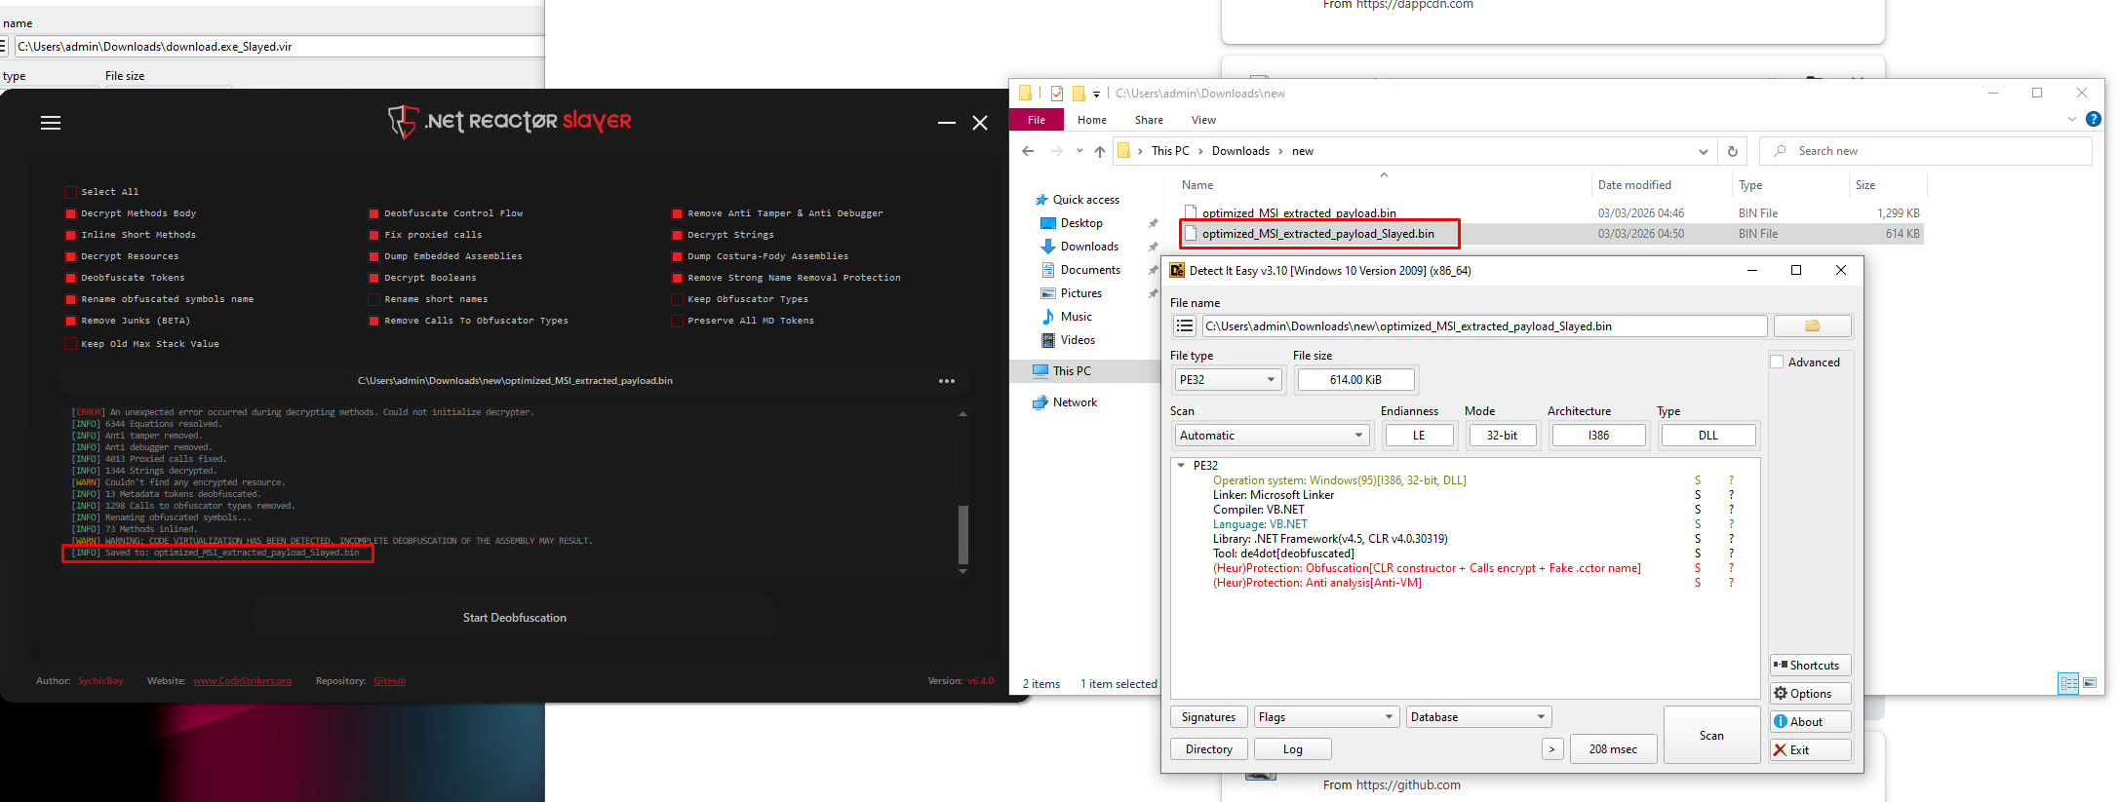The width and height of the screenshot is (2119, 802).
Task: Open Desktop from Explorer sidebar
Action: coord(1081,223)
